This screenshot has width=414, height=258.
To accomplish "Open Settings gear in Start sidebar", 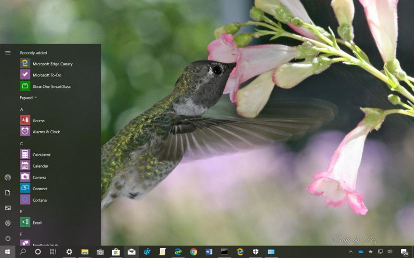I will 8,223.
